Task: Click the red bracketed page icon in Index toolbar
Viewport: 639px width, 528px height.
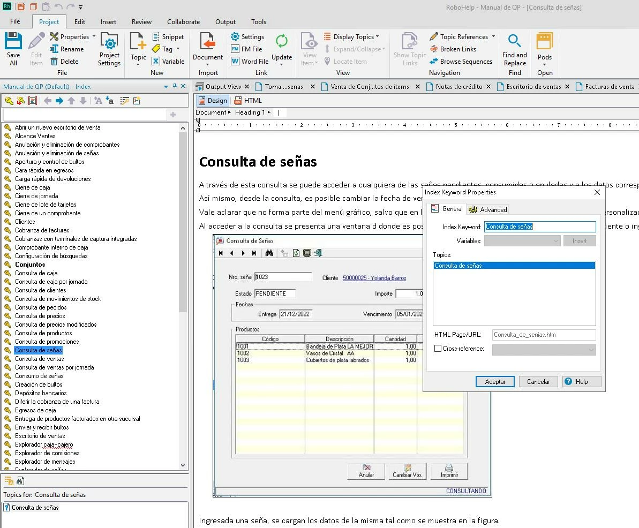Action: click(x=33, y=101)
